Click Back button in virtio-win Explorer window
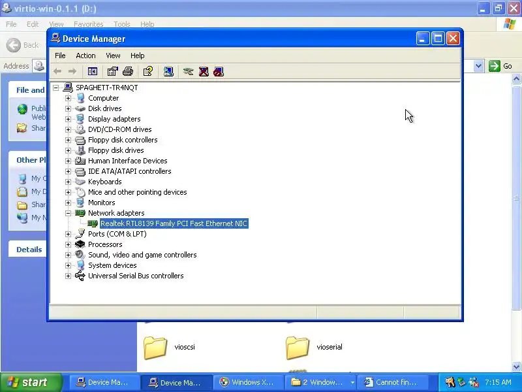The width and height of the screenshot is (522, 392). (x=23, y=45)
